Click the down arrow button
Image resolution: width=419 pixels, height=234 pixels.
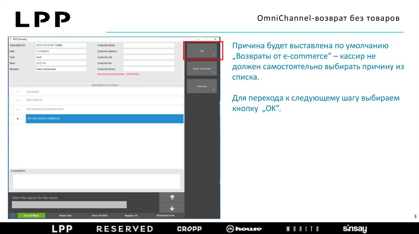coord(172,208)
